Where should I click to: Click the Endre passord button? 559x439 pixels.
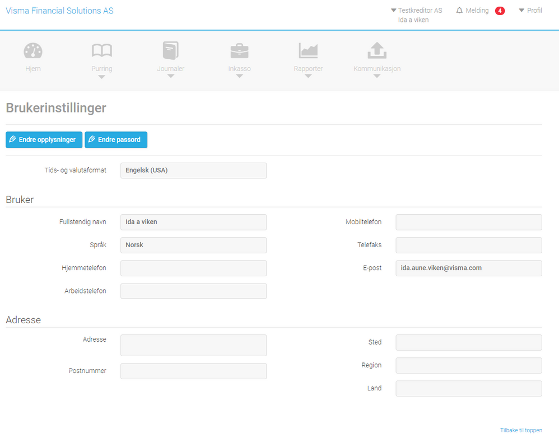tap(116, 140)
